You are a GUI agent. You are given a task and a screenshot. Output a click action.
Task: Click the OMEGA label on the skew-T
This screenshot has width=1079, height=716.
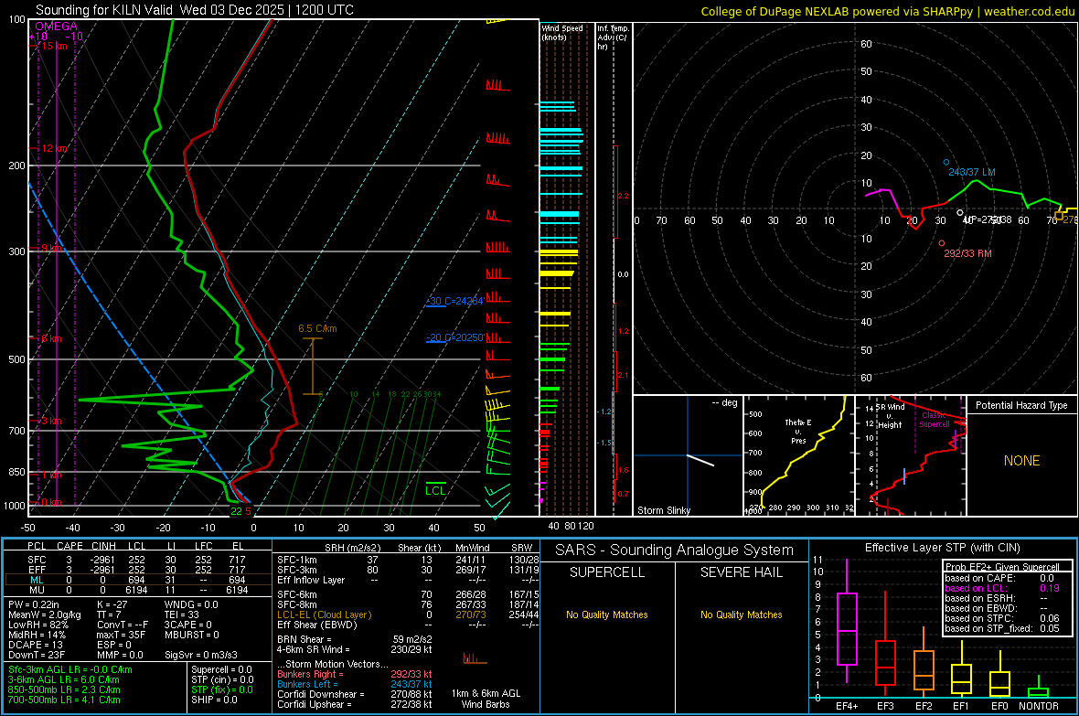(57, 27)
